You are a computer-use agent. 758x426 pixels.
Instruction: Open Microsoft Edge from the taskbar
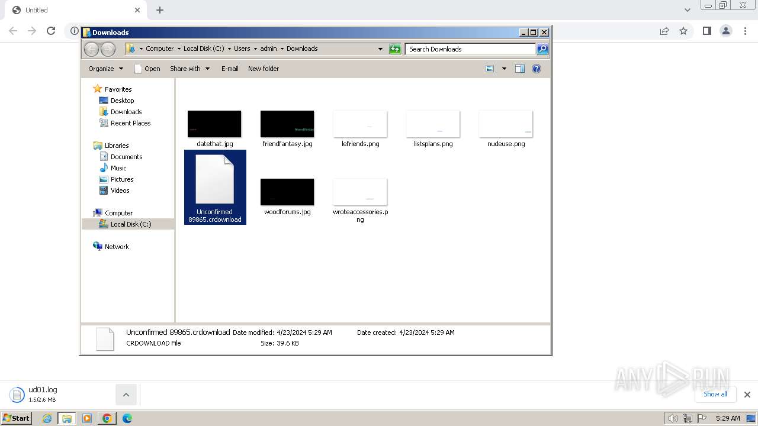[127, 418]
